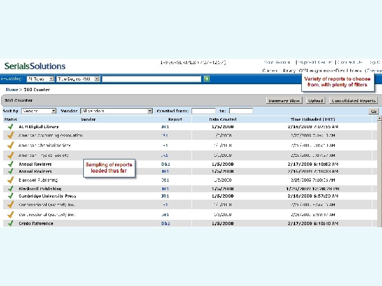Open the JR1 report for Cambridge University Press
The width and height of the screenshot is (382, 286).
(x=165, y=196)
